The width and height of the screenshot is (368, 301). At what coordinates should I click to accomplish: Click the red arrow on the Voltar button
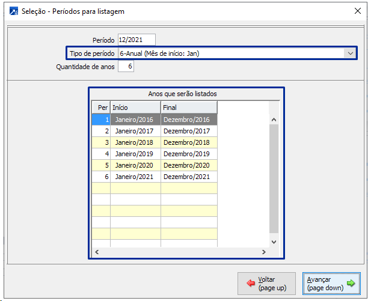tap(250, 284)
